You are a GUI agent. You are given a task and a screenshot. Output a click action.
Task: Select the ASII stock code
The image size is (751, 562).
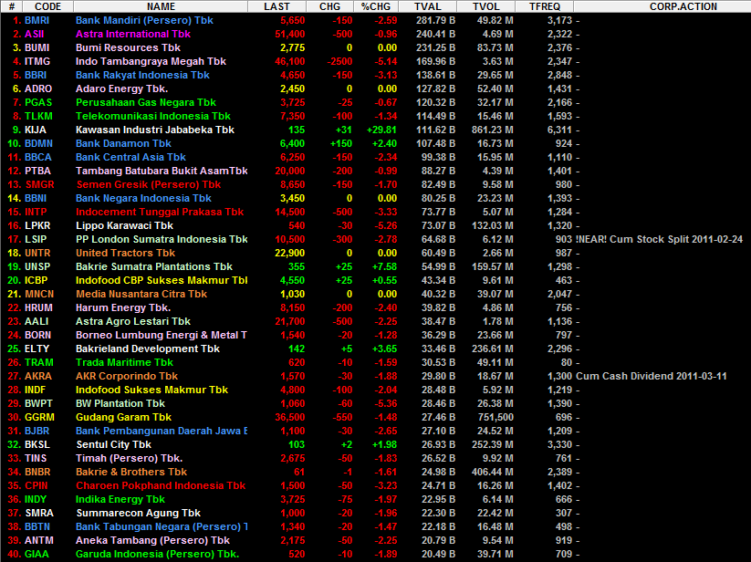click(35, 34)
